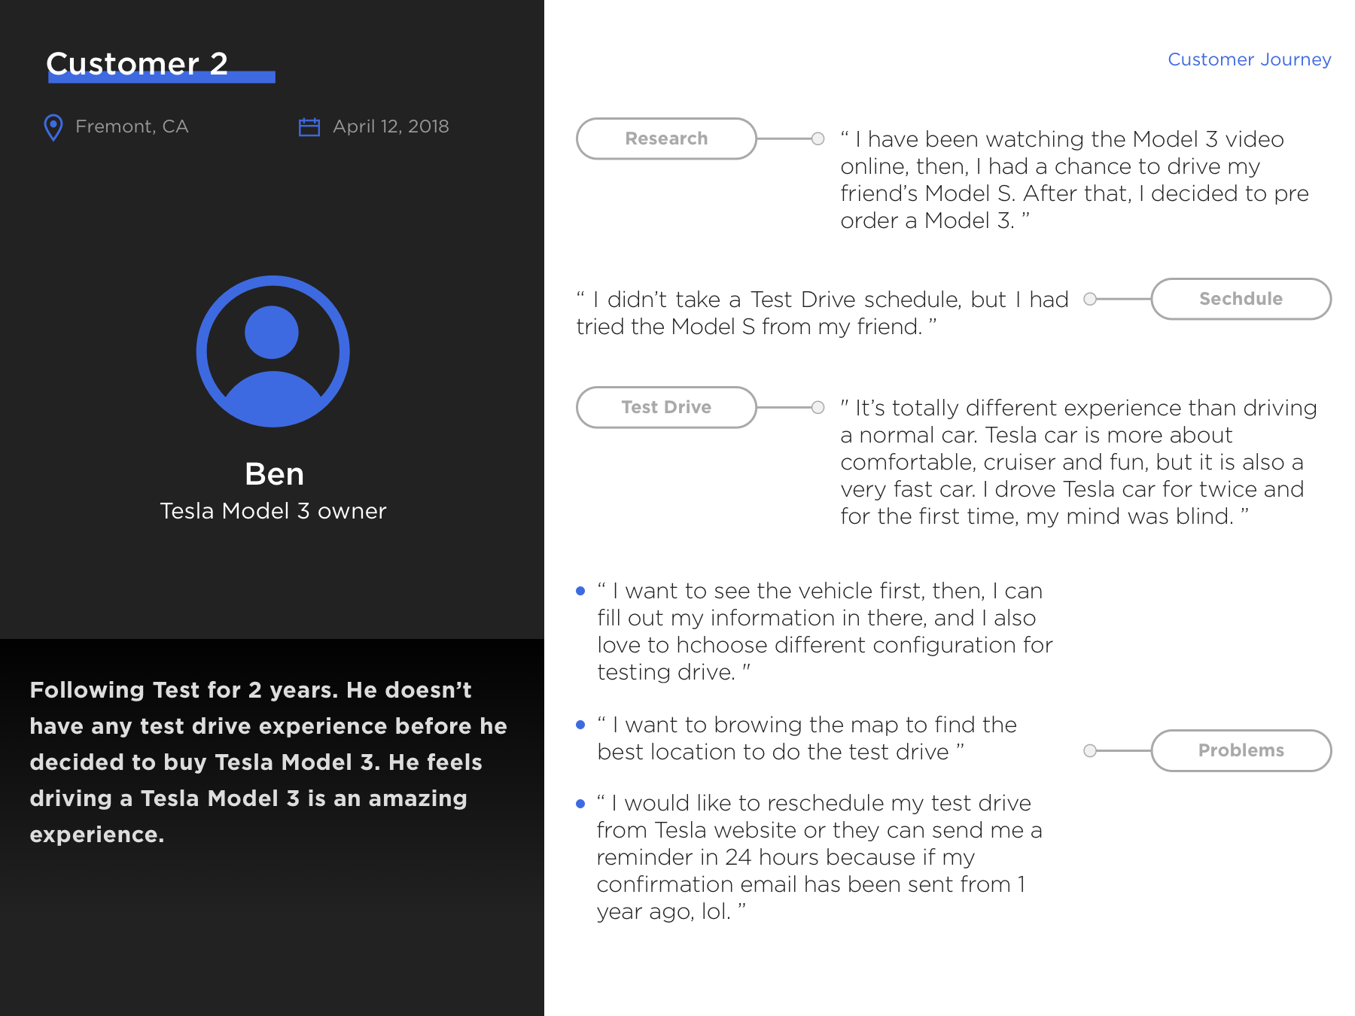Click the quote about not taking Test Drive schedule
Screen dimensions: 1355x1016
point(822,313)
